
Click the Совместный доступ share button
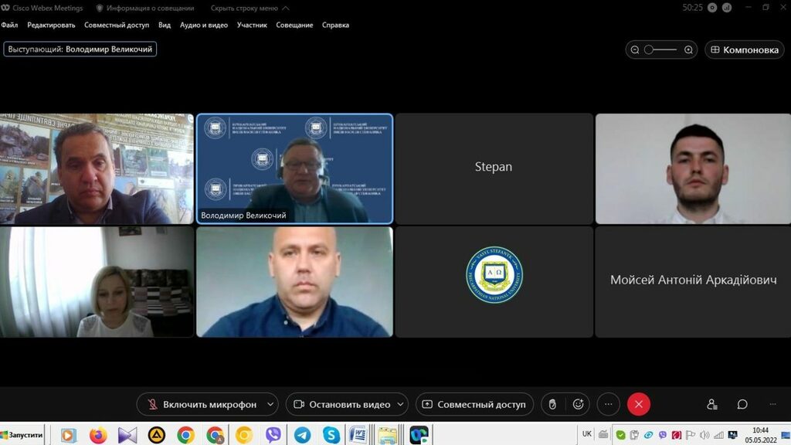tap(474, 404)
